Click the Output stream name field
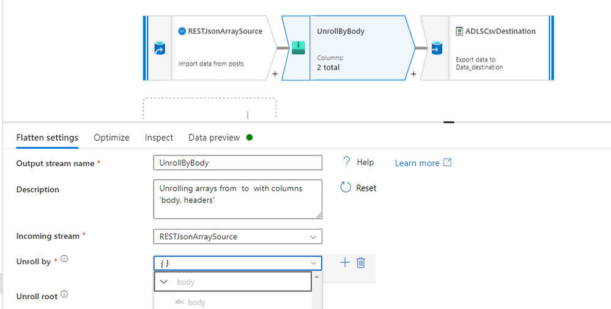The height and width of the screenshot is (309, 611). (237, 163)
